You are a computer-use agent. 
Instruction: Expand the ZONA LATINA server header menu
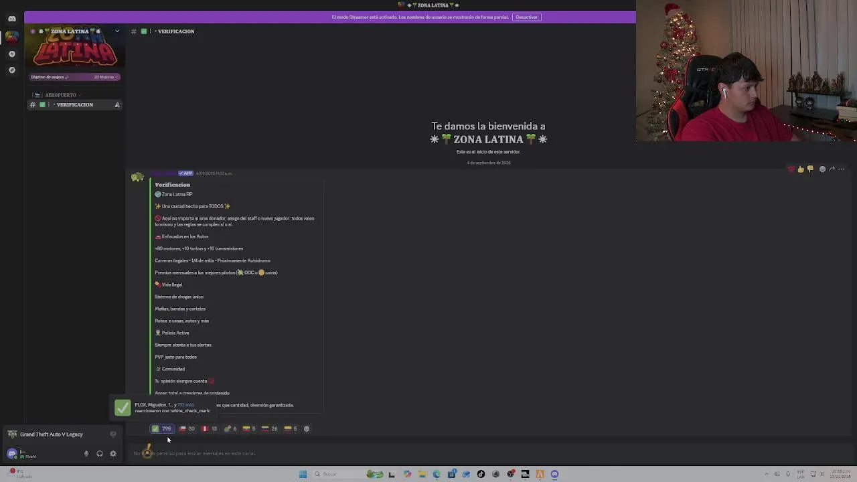pyautogui.click(x=116, y=31)
